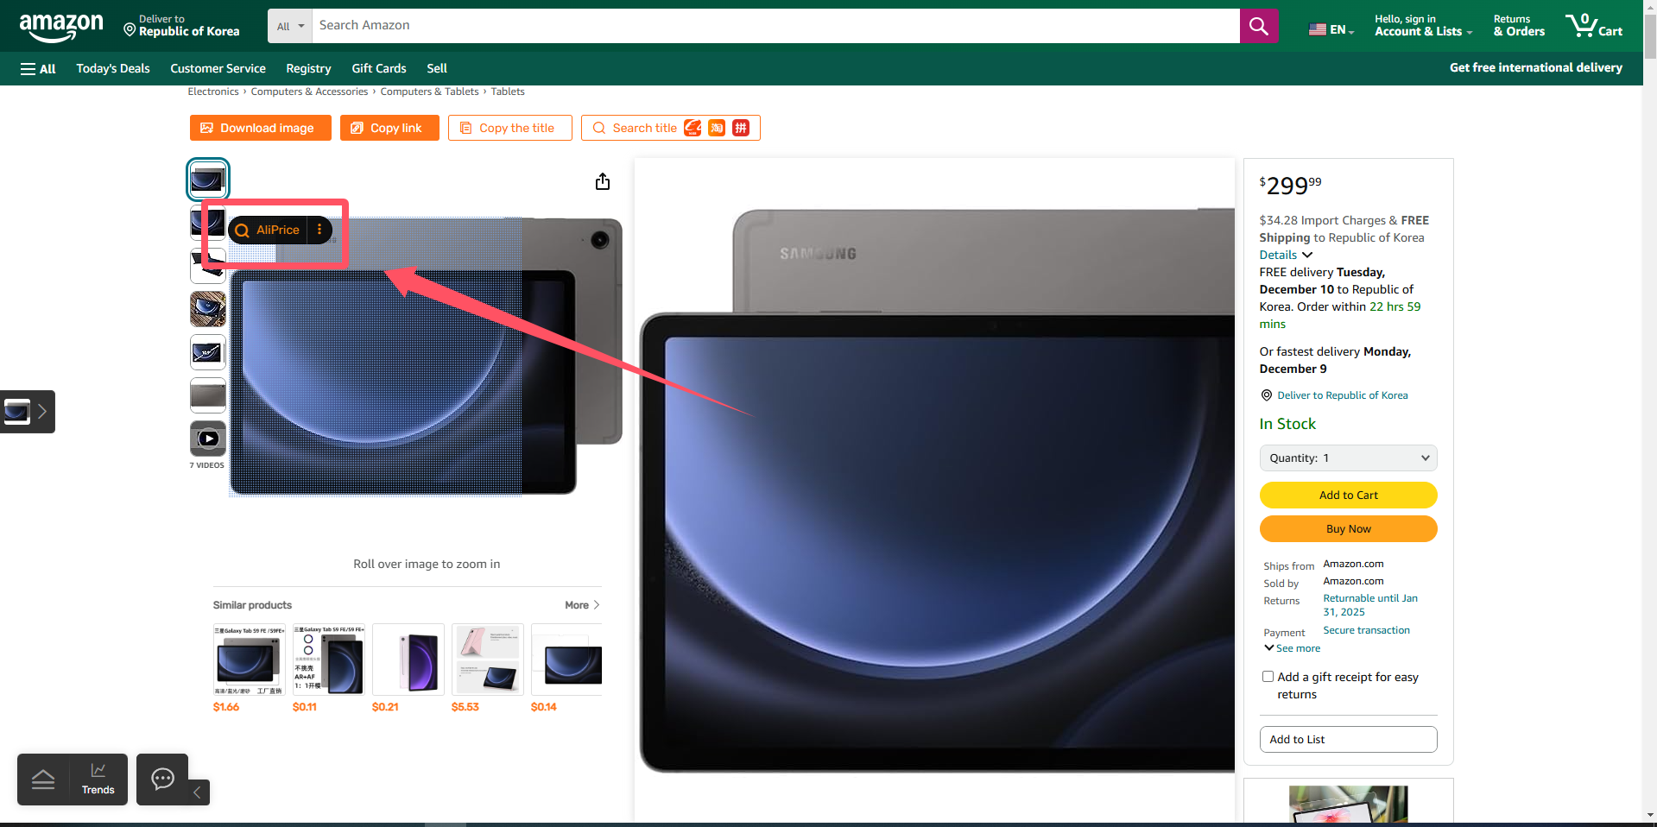The image size is (1657, 827).
Task: Open the Trends panel
Action: click(x=98, y=780)
